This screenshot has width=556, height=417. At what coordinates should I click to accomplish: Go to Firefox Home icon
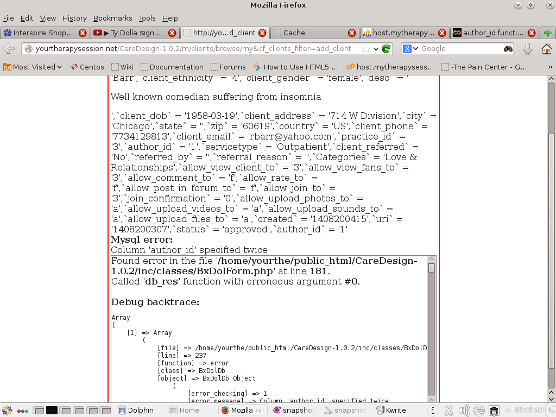coord(546,49)
